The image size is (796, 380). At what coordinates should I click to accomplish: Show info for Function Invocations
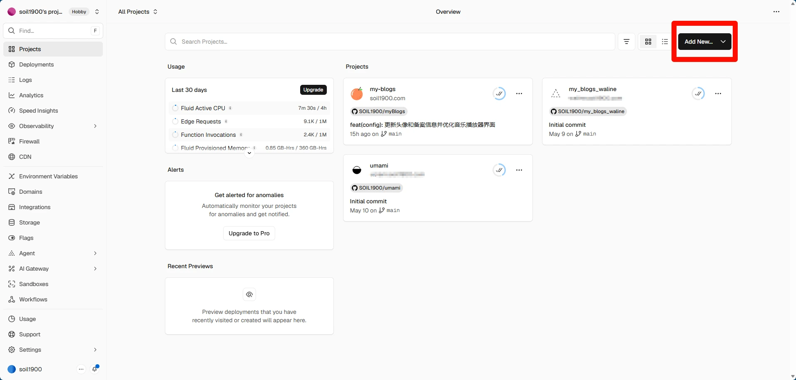(241, 135)
